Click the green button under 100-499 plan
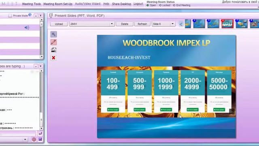259x146 pixels. click(113, 109)
